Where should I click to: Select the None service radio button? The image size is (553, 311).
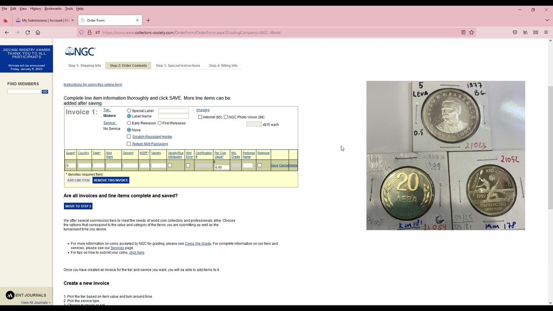click(129, 130)
